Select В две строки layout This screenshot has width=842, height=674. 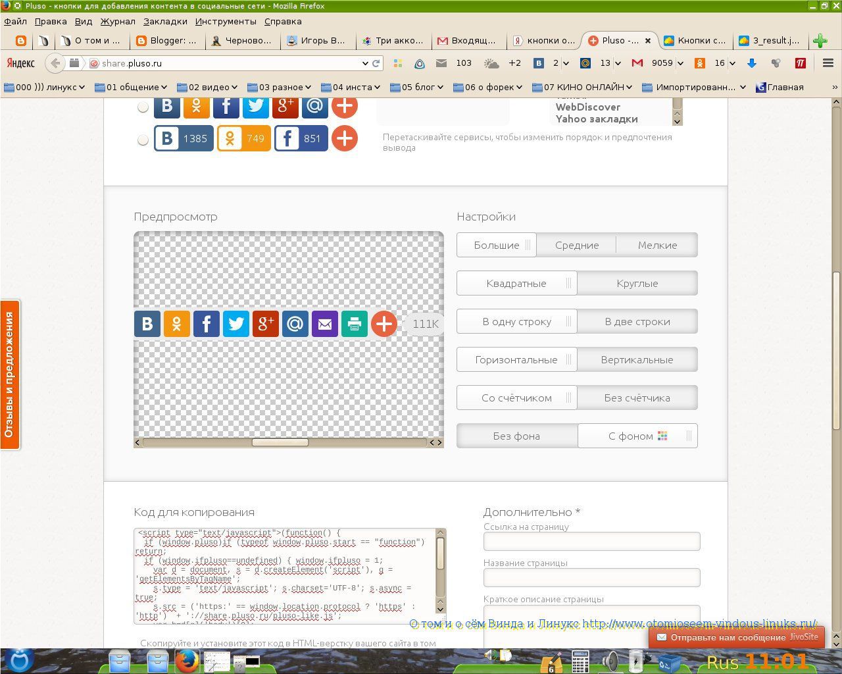637,321
